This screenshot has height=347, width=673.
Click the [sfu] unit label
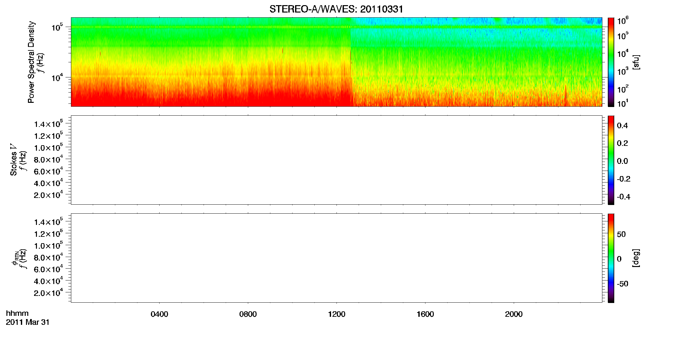coord(636,62)
